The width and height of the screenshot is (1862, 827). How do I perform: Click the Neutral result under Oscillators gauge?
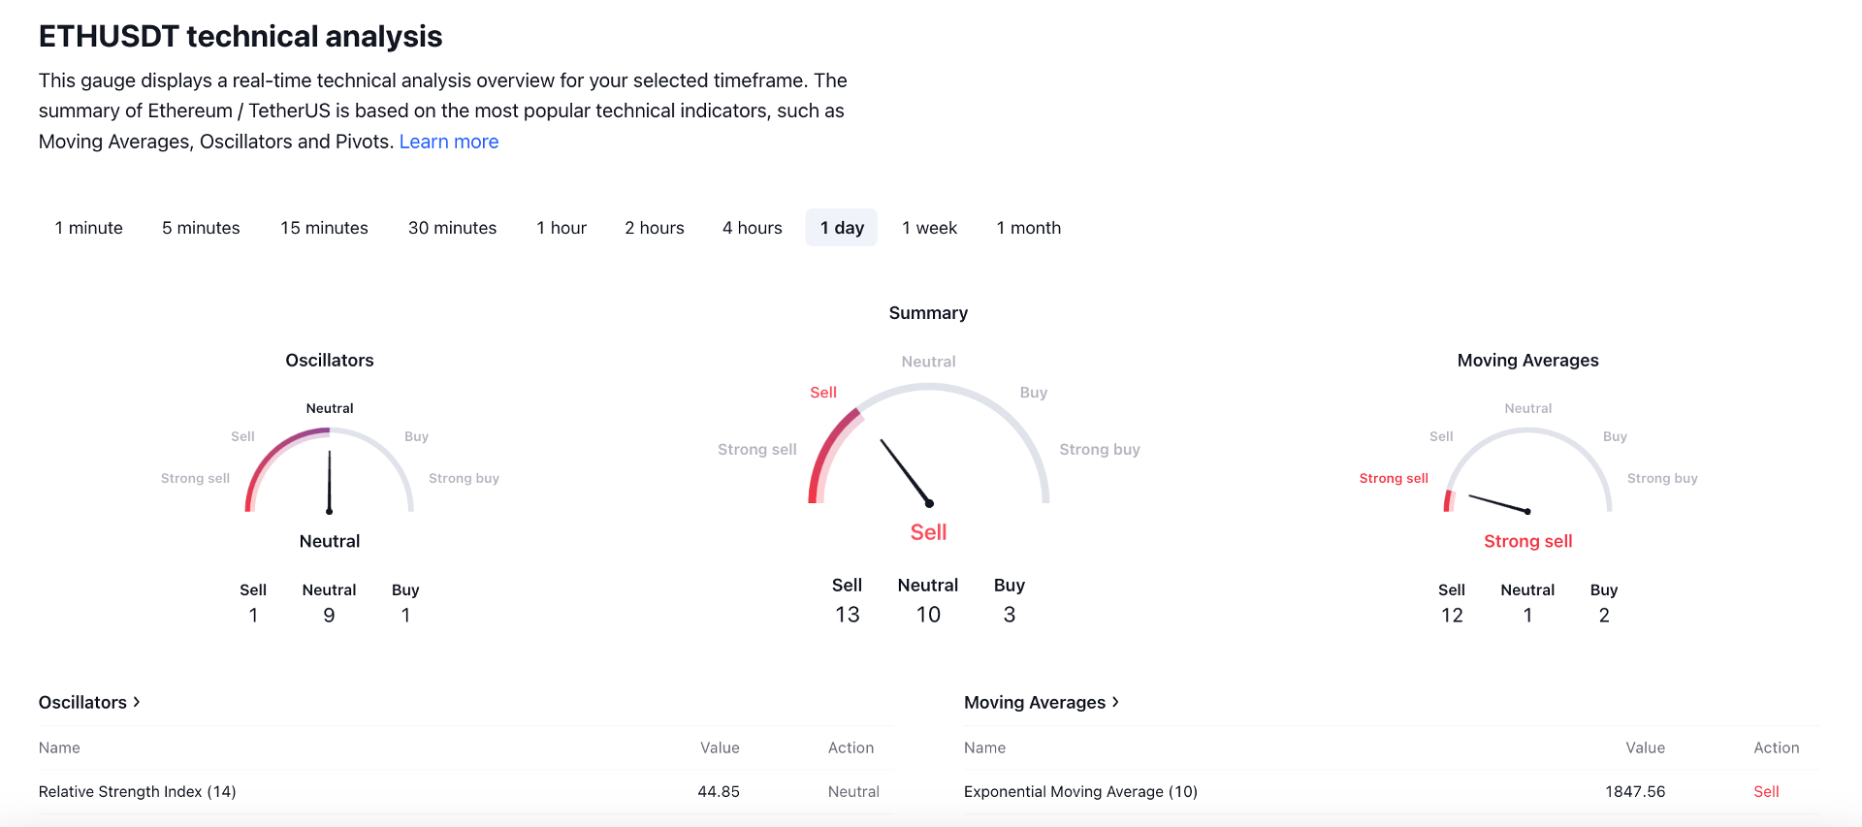click(330, 541)
